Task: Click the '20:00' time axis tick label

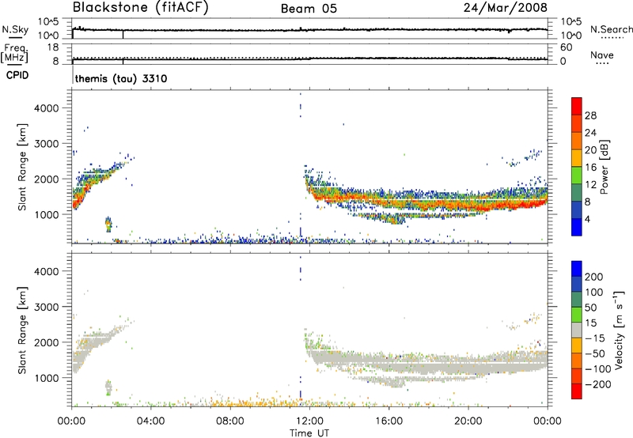Action: click(x=468, y=421)
